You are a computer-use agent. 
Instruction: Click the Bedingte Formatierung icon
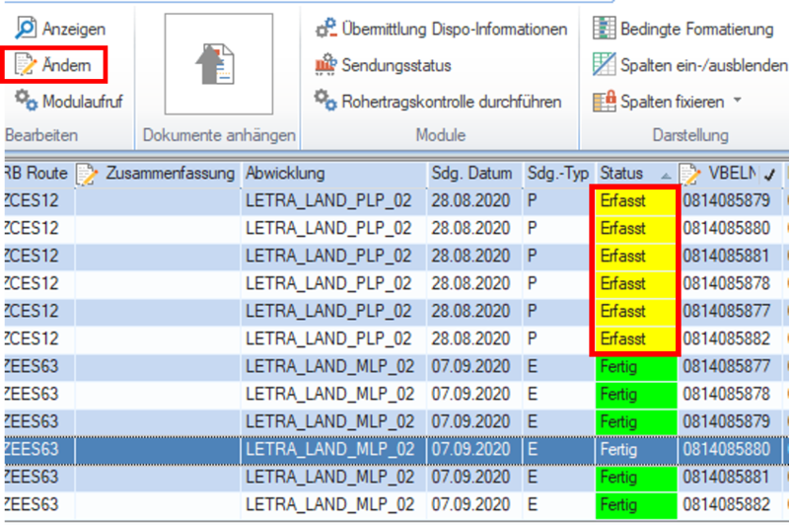coord(605,29)
